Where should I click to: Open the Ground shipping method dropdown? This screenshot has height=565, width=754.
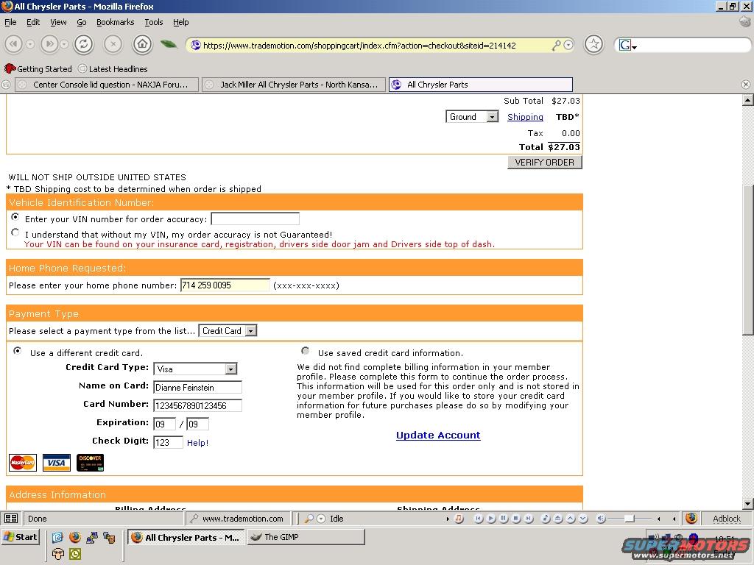tap(472, 117)
